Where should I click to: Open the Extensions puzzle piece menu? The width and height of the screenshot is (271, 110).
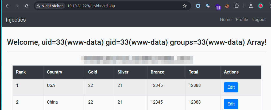237,6
